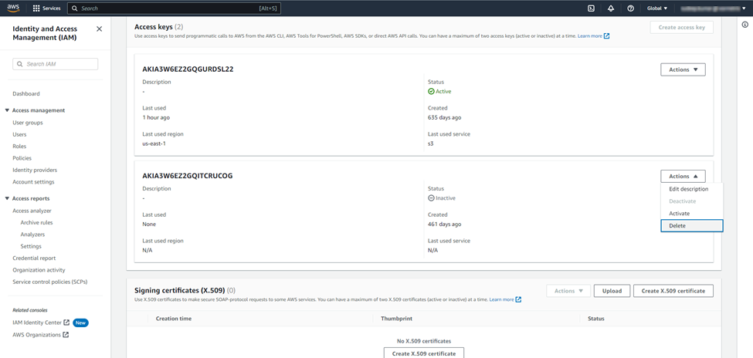Open the Signing certificates Actions dropdown
The height and width of the screenshot is (358, 753).
click(568, 291)
